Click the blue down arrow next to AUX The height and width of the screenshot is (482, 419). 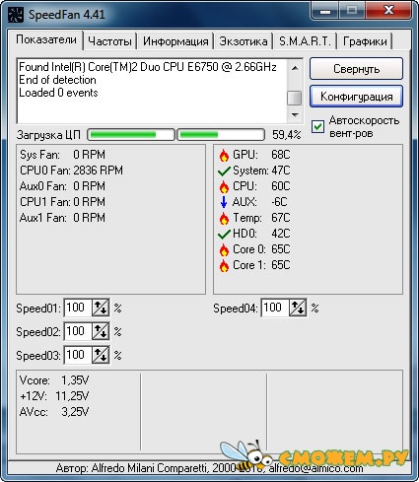point(224,202)
